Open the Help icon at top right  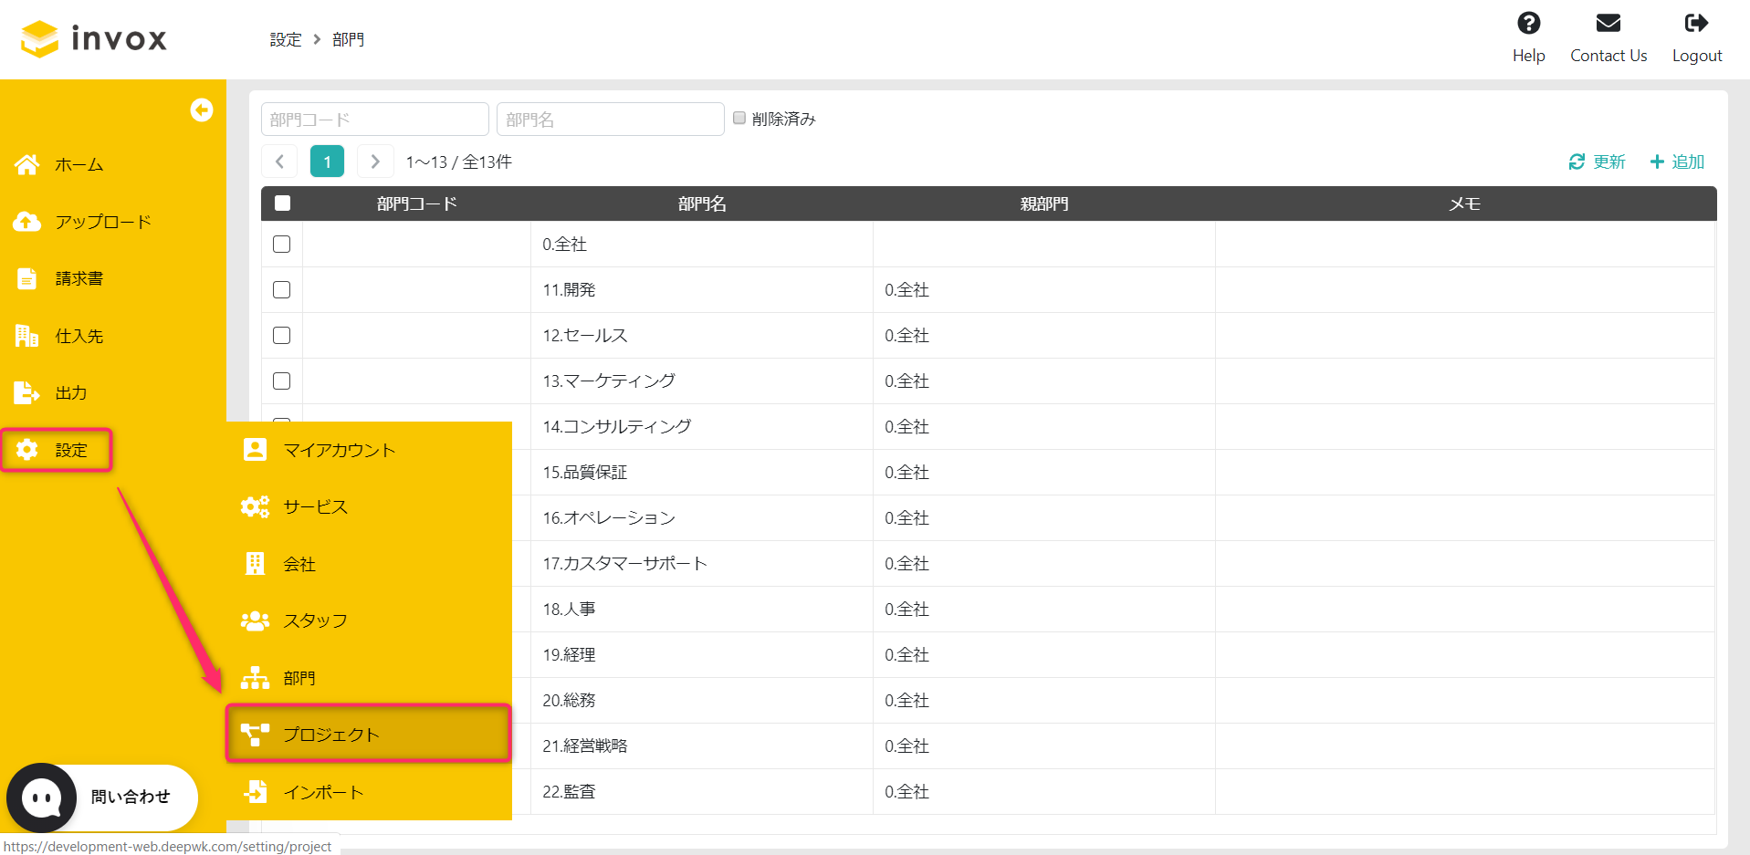1527,23
